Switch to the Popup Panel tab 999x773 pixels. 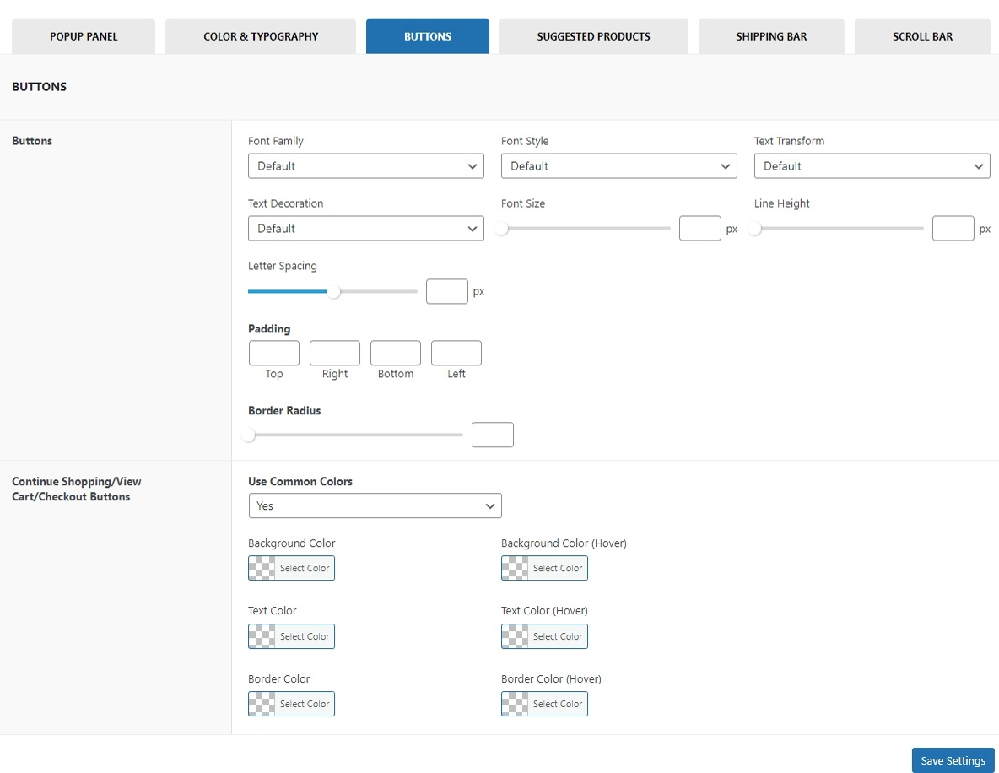tap(84, 36)
